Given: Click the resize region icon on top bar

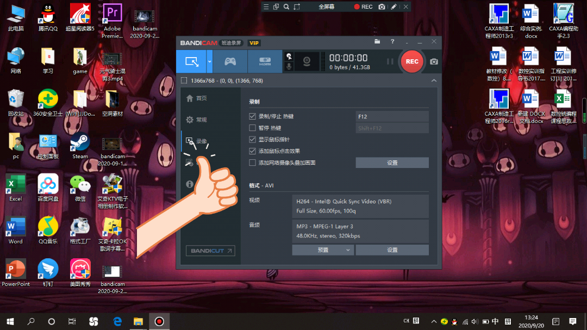Looking at the screenshot, I should (x=297, y=7).
